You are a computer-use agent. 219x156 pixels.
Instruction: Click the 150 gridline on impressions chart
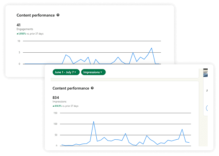pos(126,113)
